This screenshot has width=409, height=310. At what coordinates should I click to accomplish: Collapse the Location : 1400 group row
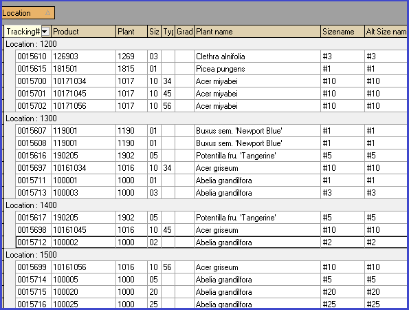(x=205, y=205)
